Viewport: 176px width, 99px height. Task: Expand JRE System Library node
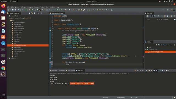tap(10, 18)
